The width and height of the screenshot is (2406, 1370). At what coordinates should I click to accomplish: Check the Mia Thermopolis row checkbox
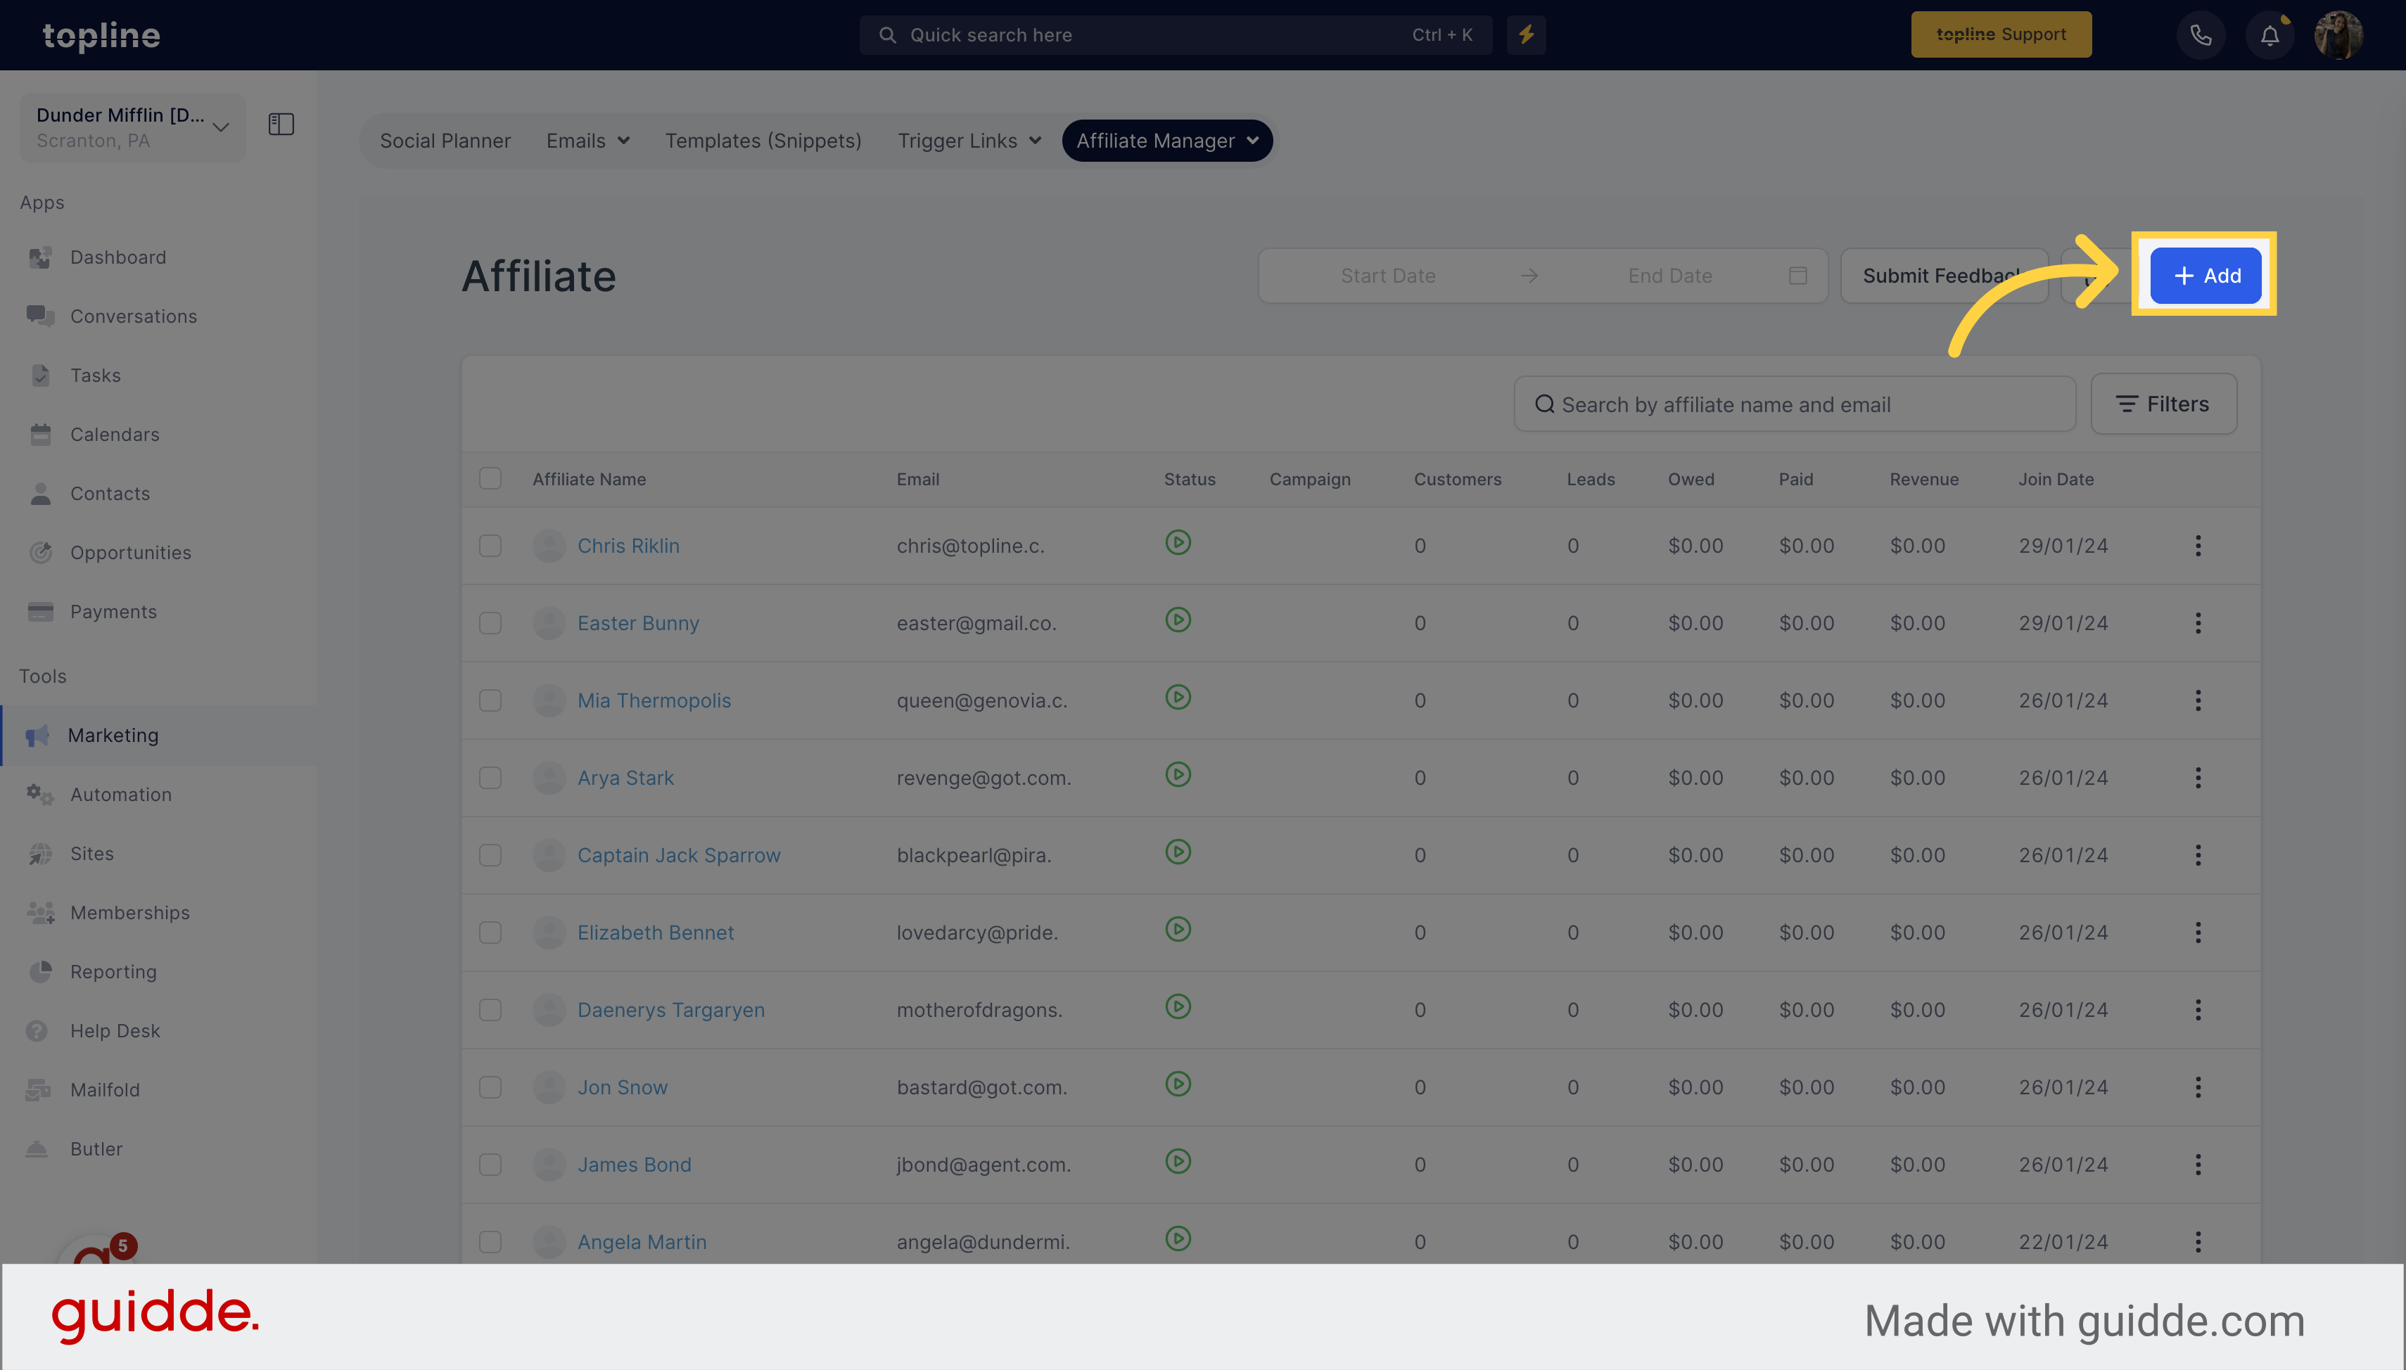click(490, 700)
